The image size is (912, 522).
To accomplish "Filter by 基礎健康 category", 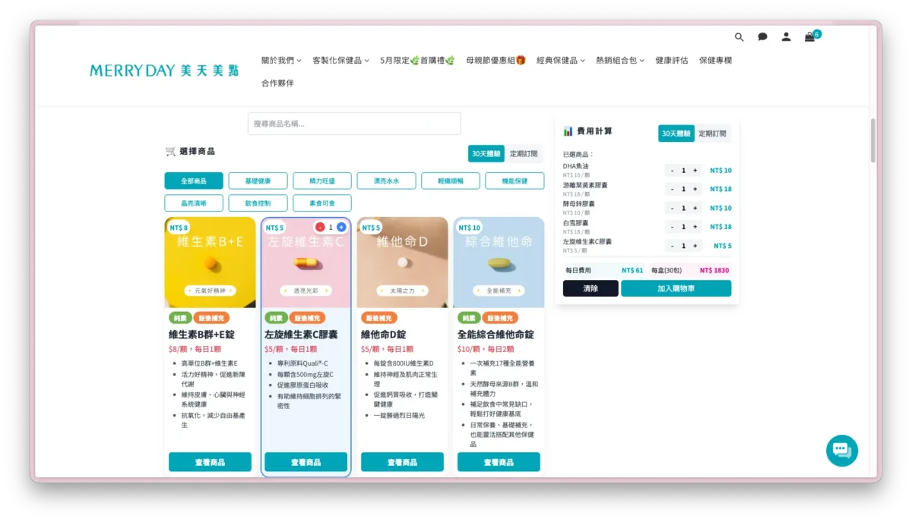I will (x=258, y=181).
